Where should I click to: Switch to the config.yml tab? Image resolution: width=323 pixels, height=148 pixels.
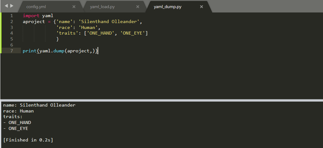pyautogui.click(x=36, y=7)
